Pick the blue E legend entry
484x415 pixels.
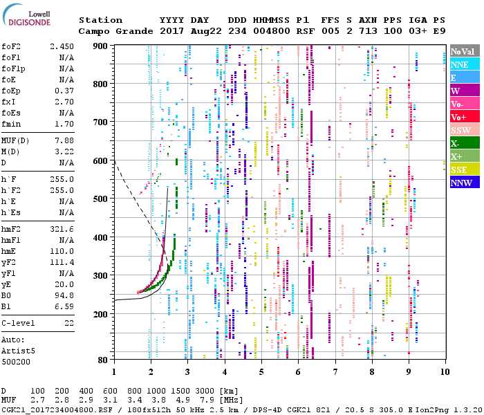465,78
